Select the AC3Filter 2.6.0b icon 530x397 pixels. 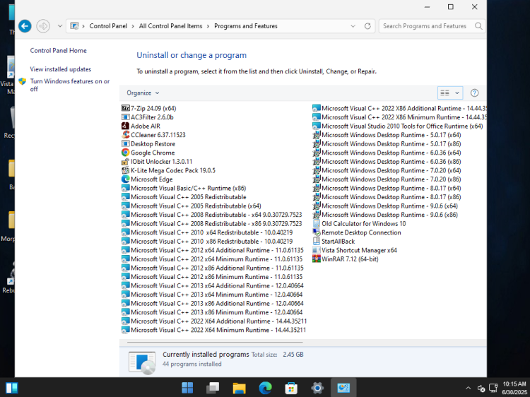coord(125,117)
